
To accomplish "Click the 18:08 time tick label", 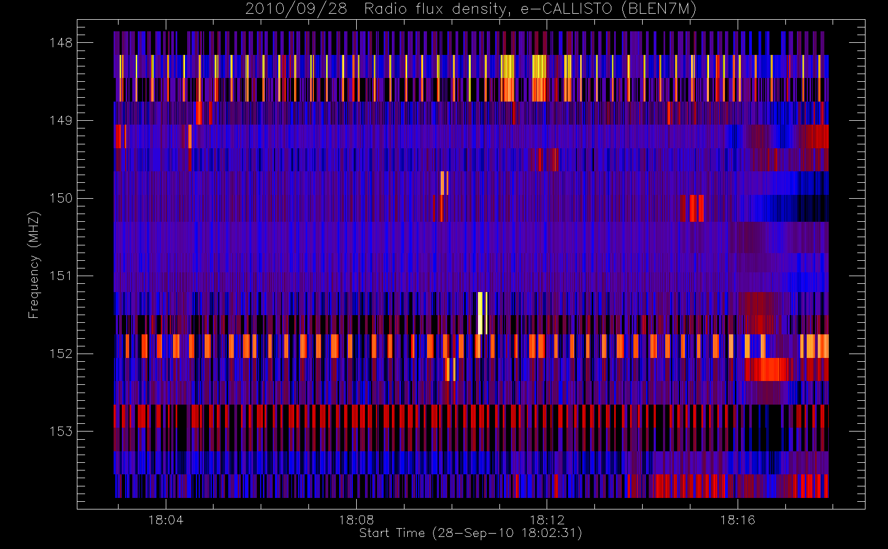I will [x=356, y=520].
